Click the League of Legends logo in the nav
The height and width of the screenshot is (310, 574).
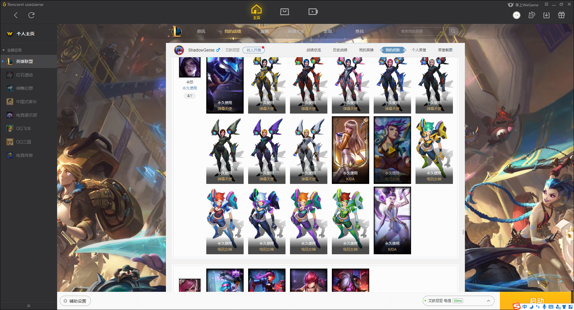(x=177, y=31)
